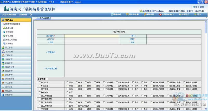Viewport: 208px width, 111px height.
Task: Check 打印统计结果 in 员工考勤统计 row
Action: coord(76,106)
